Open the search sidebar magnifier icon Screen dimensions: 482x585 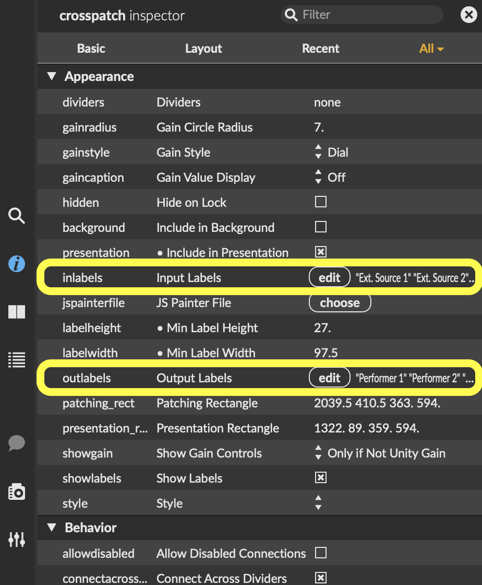click(17, 215)
